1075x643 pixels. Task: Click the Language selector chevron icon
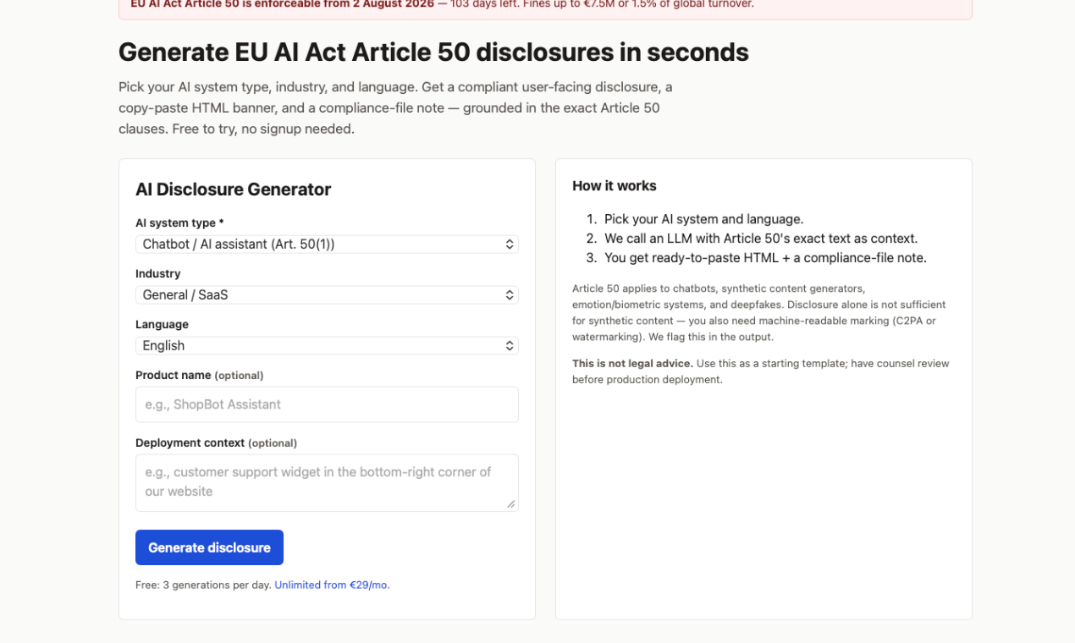[509, 345]
